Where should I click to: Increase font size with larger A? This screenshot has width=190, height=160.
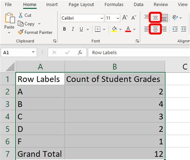pos(125,18)
